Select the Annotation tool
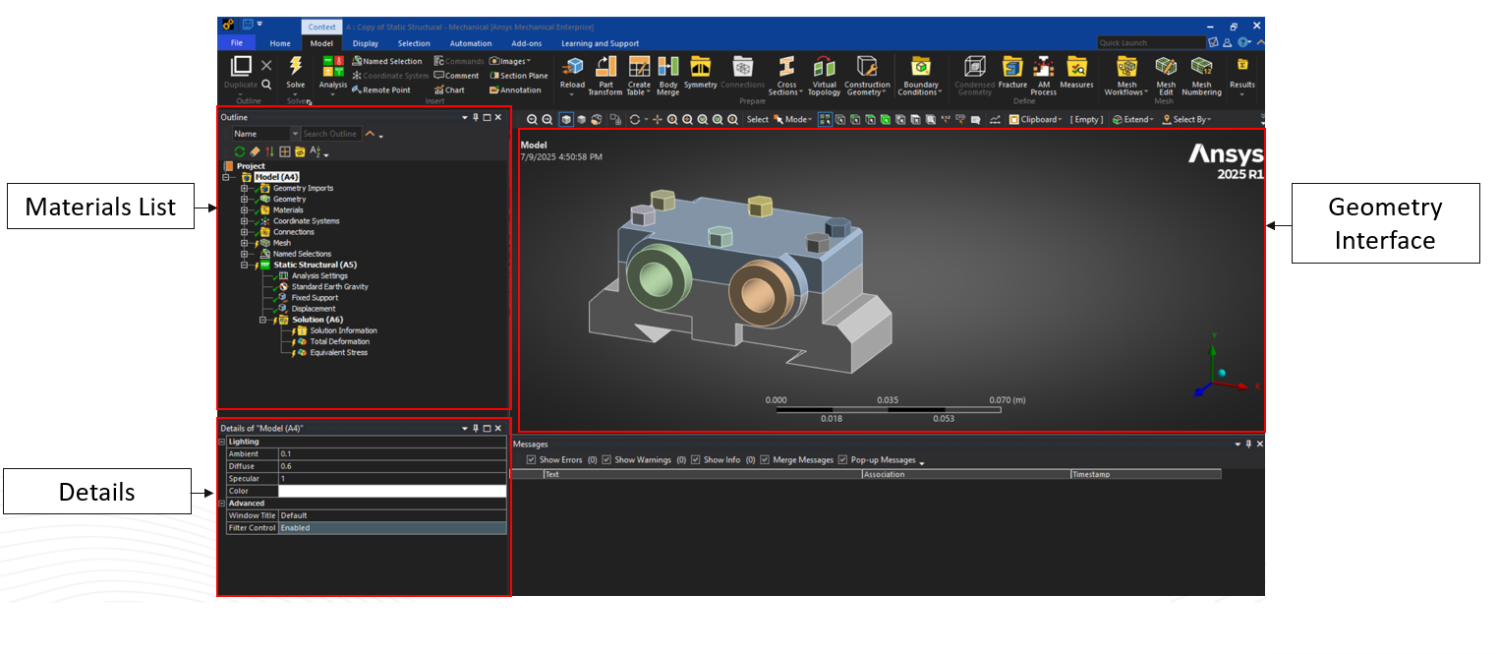This screenshot has height=654, width=1499. coord(518,90)
